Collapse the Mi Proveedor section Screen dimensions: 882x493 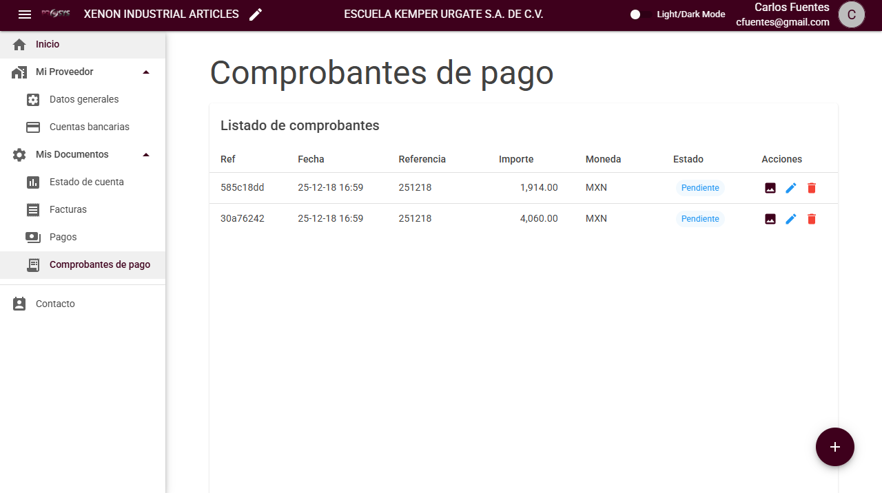pyautogui.click(x=145, y=72)
